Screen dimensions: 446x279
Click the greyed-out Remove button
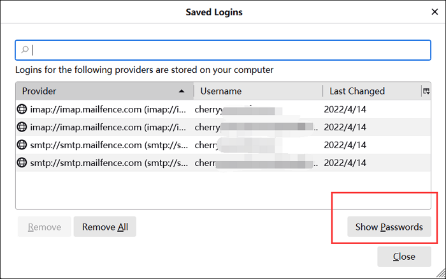click(x=43, y=227)
